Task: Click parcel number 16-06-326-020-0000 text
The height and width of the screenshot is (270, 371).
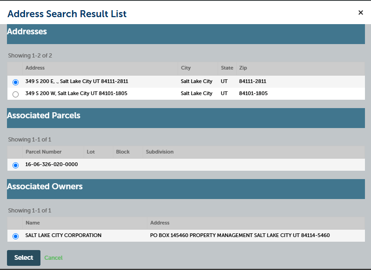Action: [x=52, y=165]
